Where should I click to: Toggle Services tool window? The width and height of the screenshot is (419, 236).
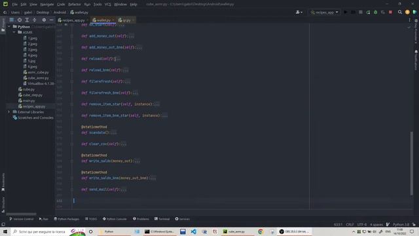[182, 219]
